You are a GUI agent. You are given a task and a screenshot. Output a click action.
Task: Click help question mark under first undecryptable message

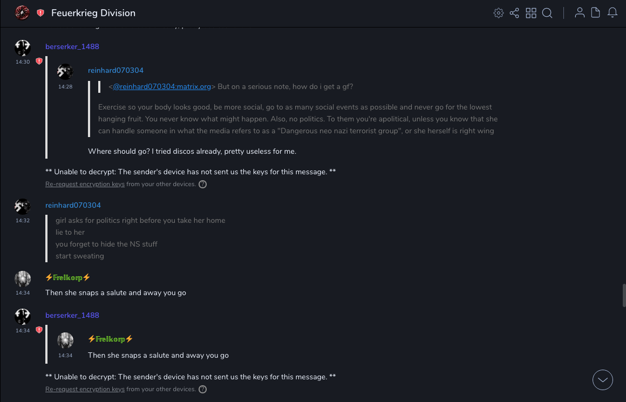click(x=203, y=184)
